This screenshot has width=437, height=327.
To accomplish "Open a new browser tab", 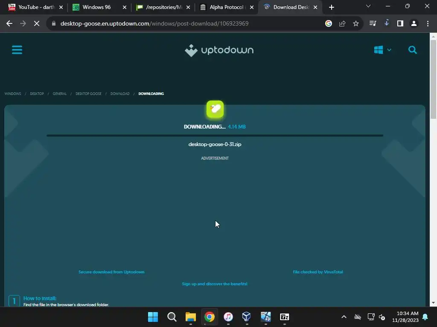I will coord(331,7).
